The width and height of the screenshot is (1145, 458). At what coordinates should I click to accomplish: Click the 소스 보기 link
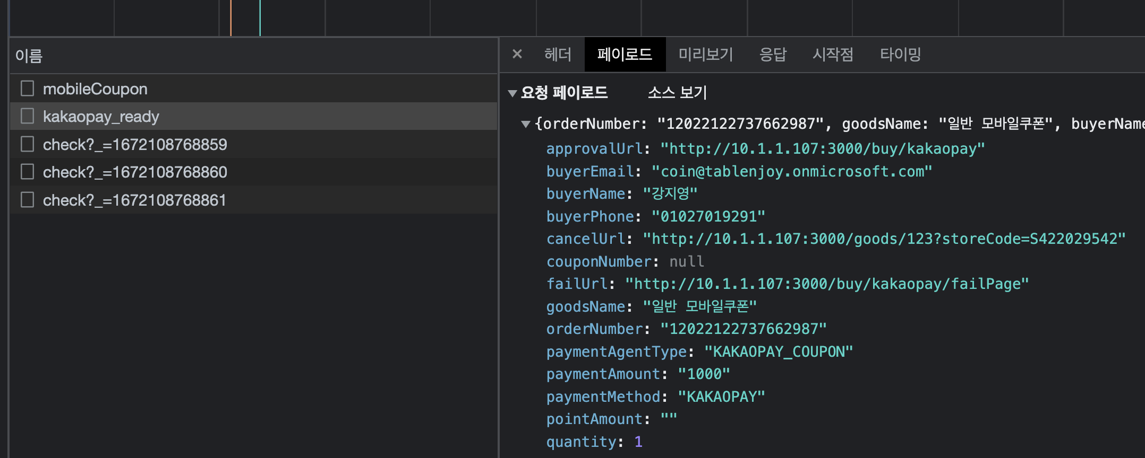click(x=677, y=93)
